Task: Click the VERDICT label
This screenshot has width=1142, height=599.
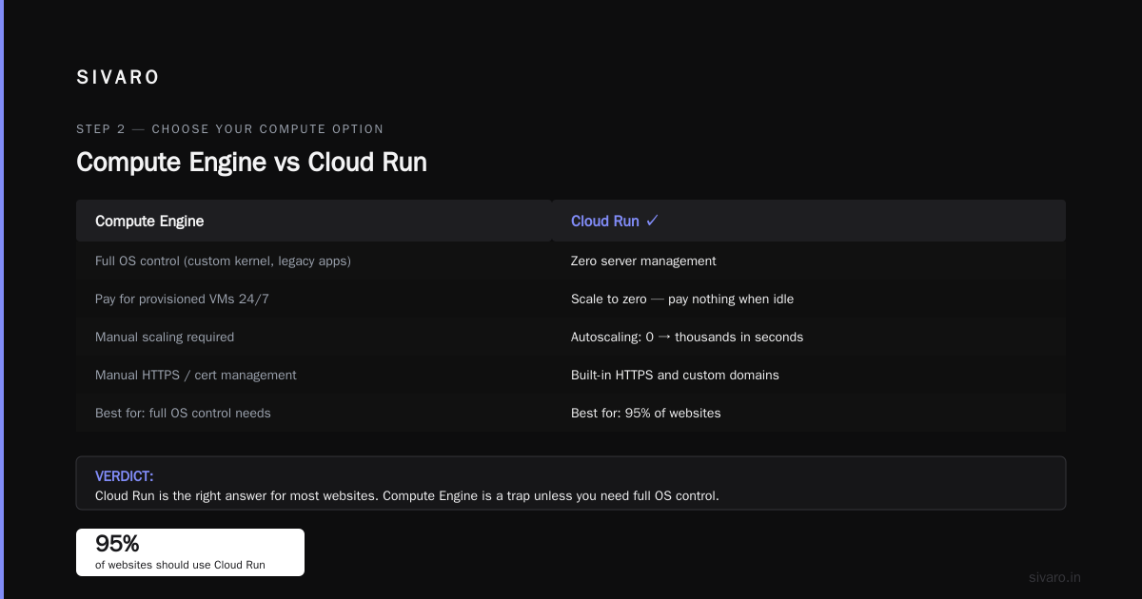Action: (125, 475)
